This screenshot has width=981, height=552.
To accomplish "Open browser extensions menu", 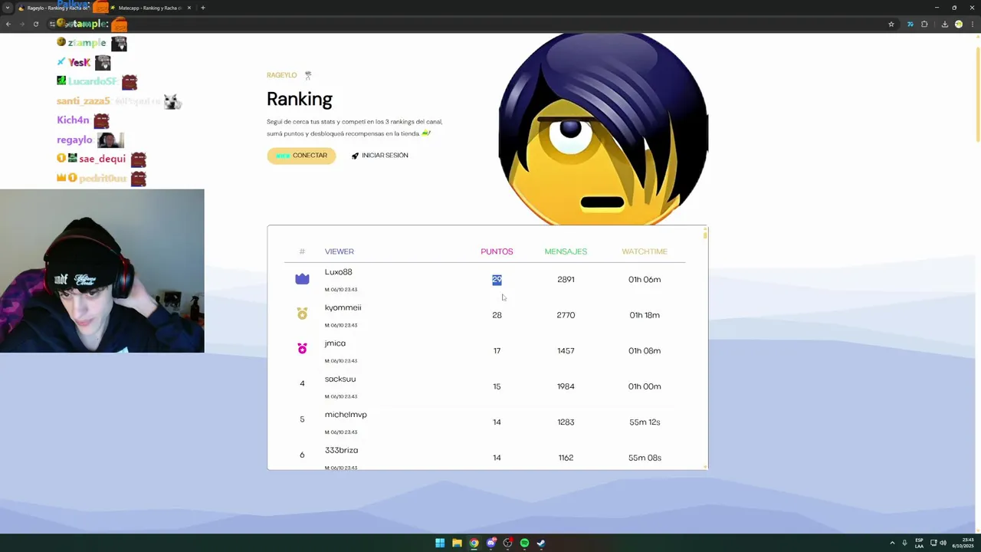I will pyautogui.click(x=924, y=24).
